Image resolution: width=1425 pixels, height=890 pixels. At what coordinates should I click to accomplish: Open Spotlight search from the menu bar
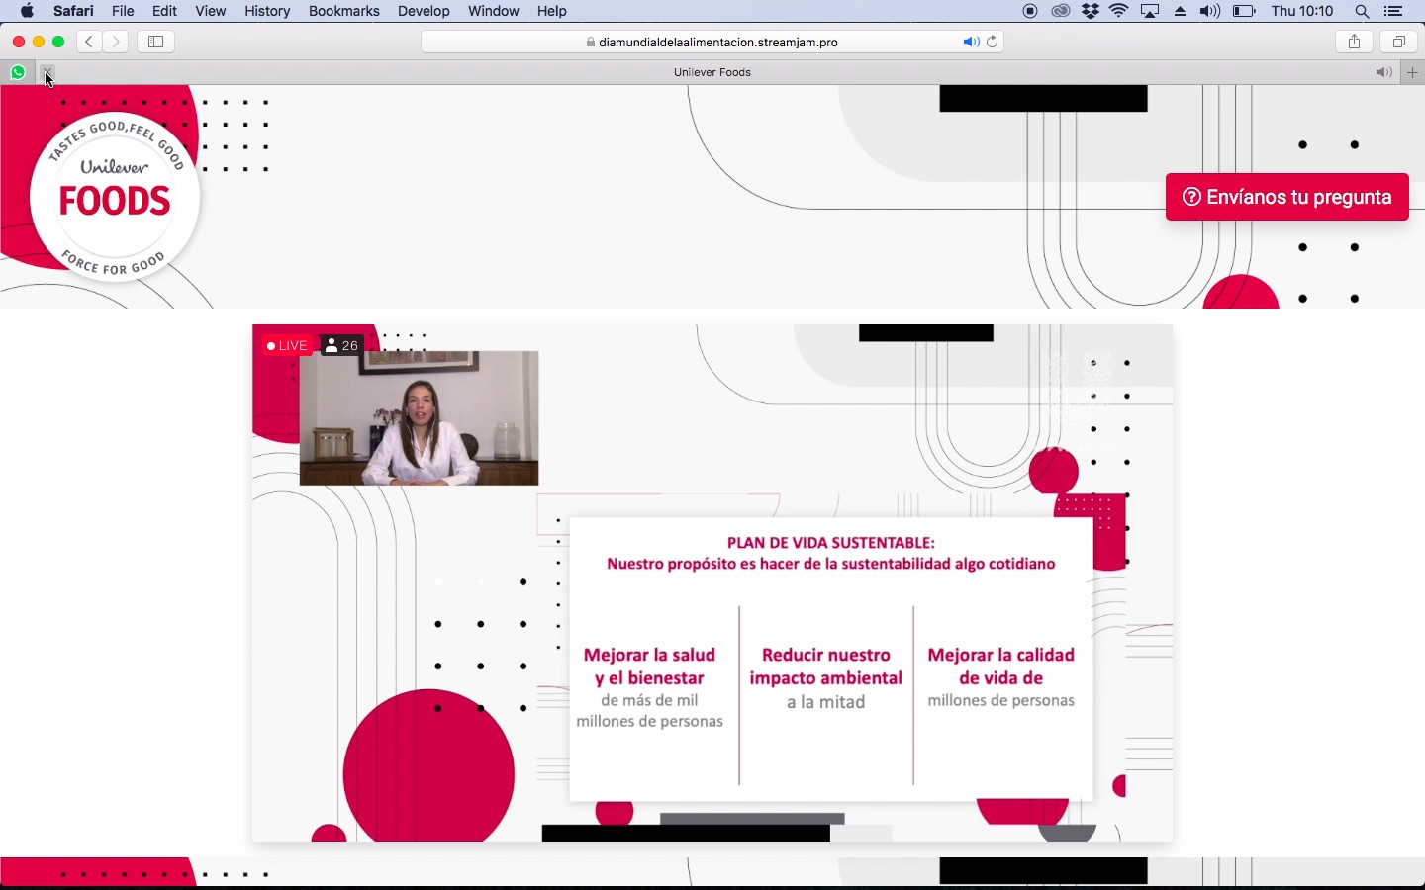pos(1362,11)
